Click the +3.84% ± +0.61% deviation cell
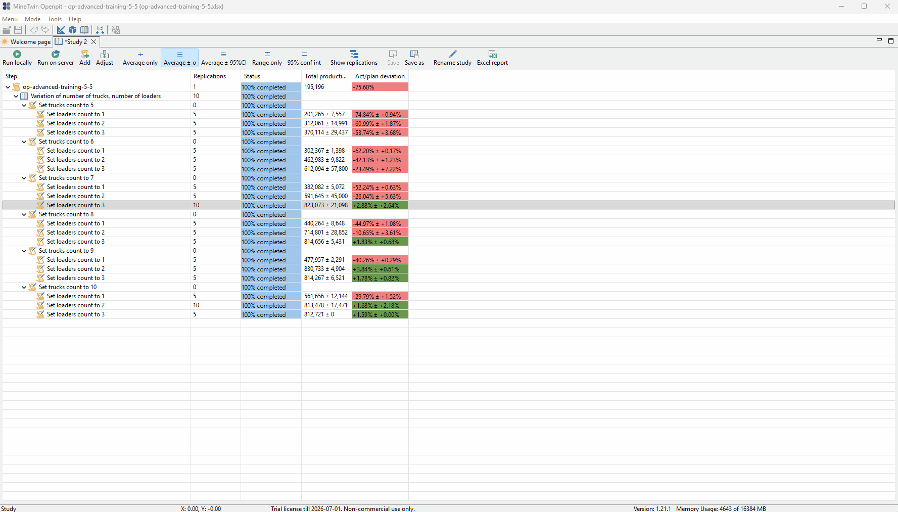This screenshot has width=898, height=512. pos(380,269)
